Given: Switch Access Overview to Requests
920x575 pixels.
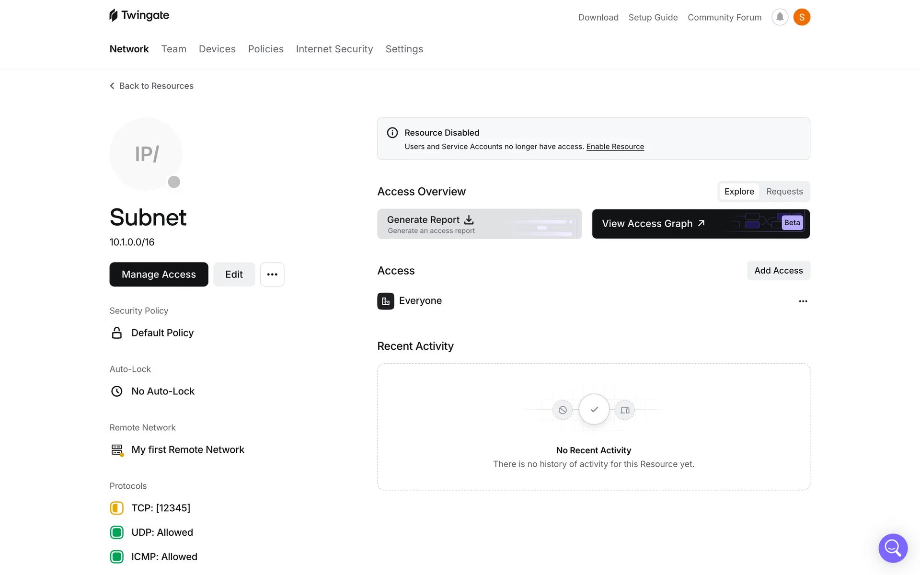Looking at the screenshot, I should tap(784, 192).
